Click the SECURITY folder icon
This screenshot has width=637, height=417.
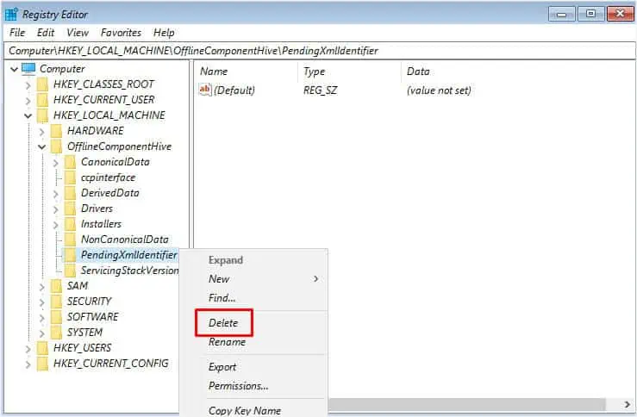[x=56, y=302]
